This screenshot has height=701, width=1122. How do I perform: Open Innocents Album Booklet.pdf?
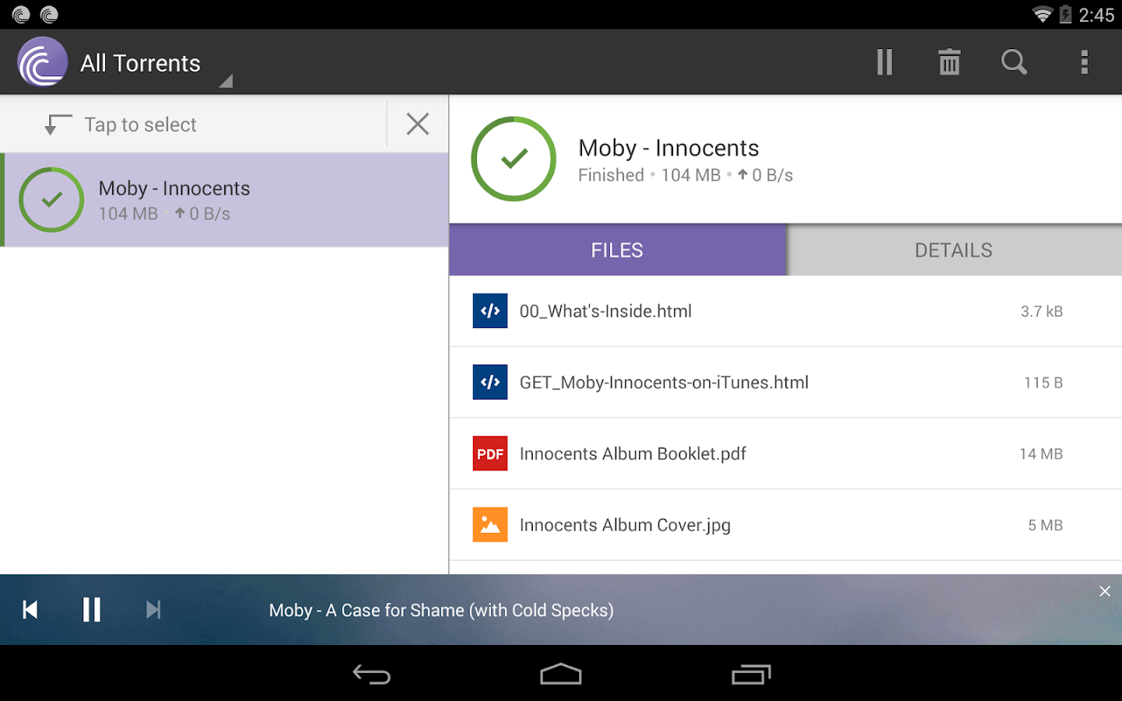click(785, 454)
